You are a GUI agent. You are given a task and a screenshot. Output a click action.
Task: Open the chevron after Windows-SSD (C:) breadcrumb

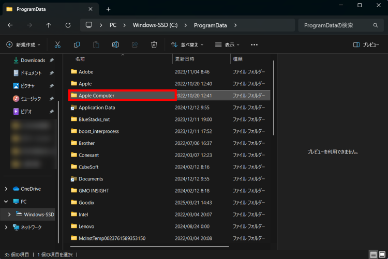[186, 25]
